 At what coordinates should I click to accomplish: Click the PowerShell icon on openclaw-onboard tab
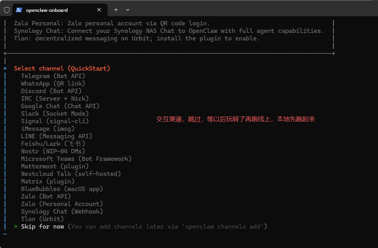(19, 10)
